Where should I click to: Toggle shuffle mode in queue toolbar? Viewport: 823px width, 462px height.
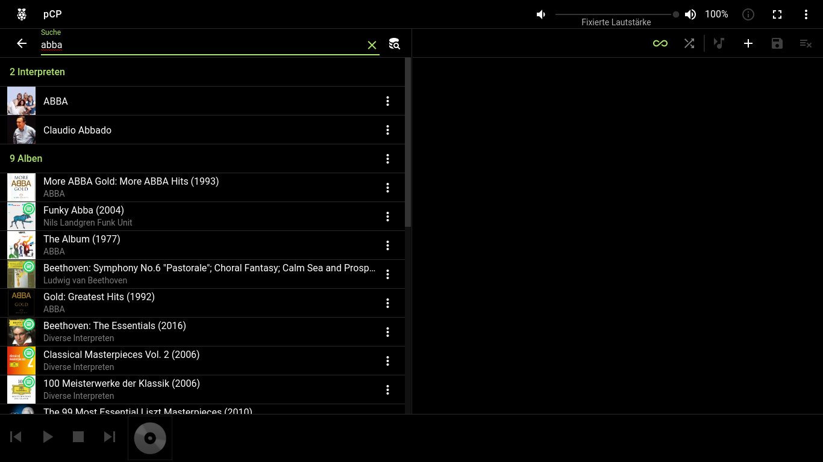click(x=689, y=43)
